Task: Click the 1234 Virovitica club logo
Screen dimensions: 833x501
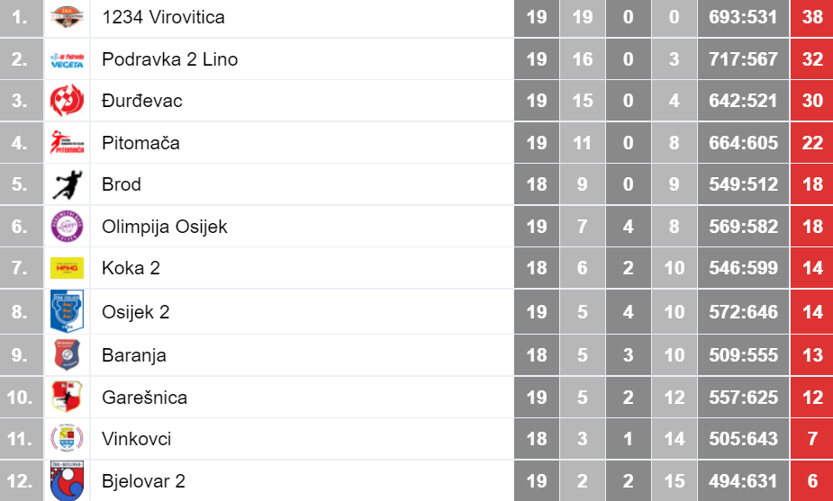Action: pyautogui.click(x=67, y=17)
